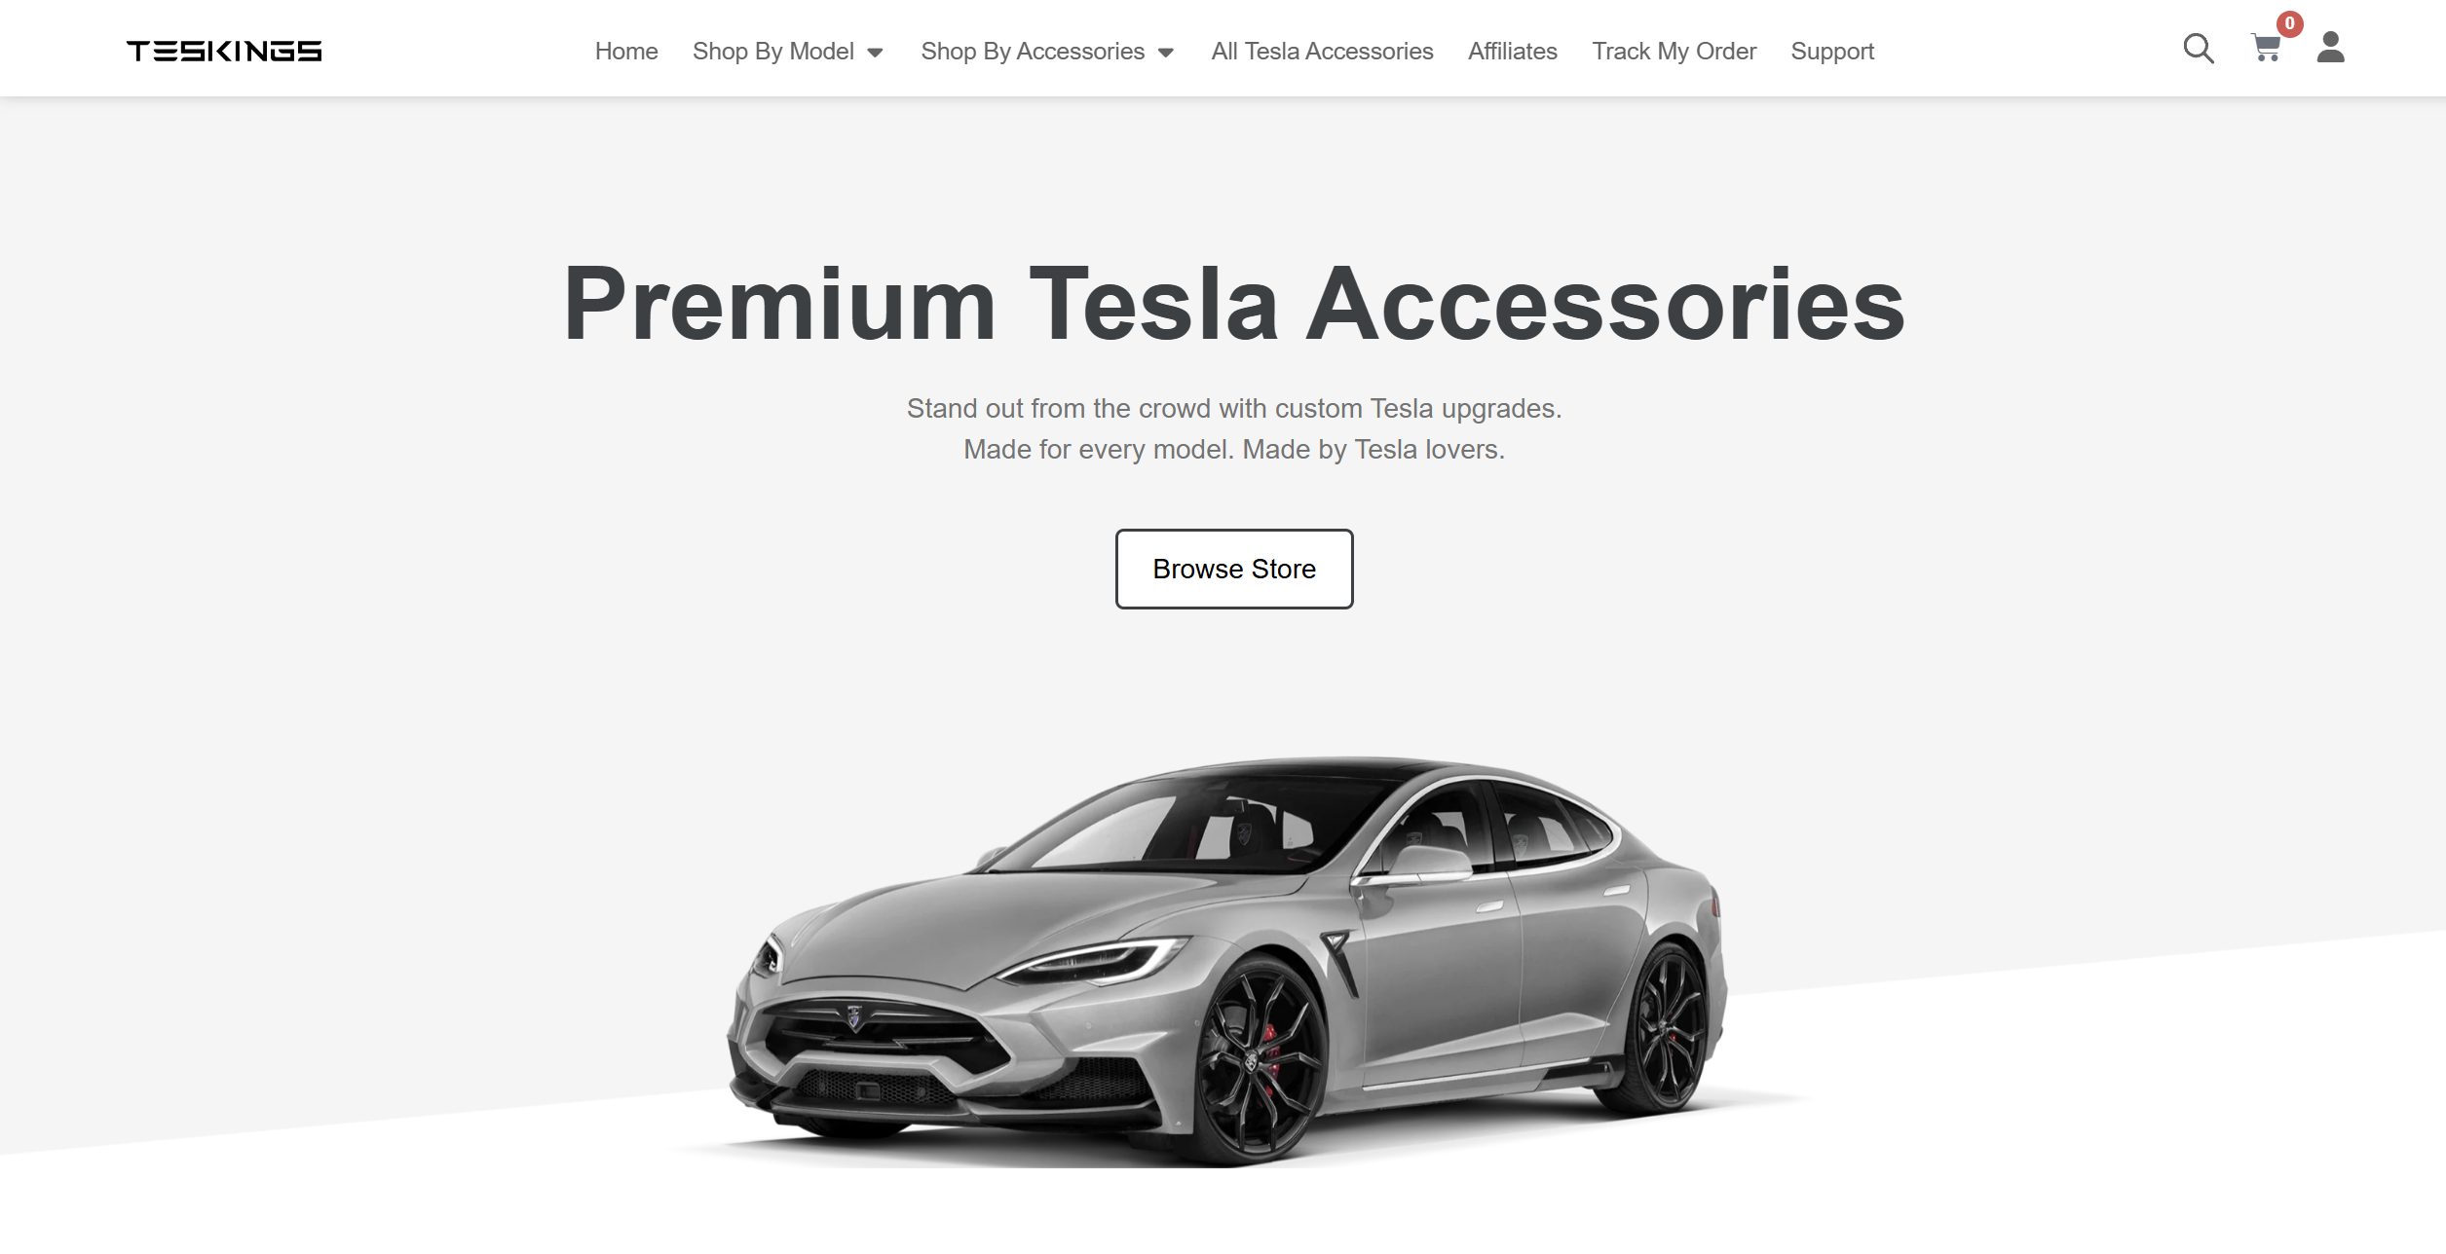Click the Premium Tesla Accessories headline

tap(1233, 304)
